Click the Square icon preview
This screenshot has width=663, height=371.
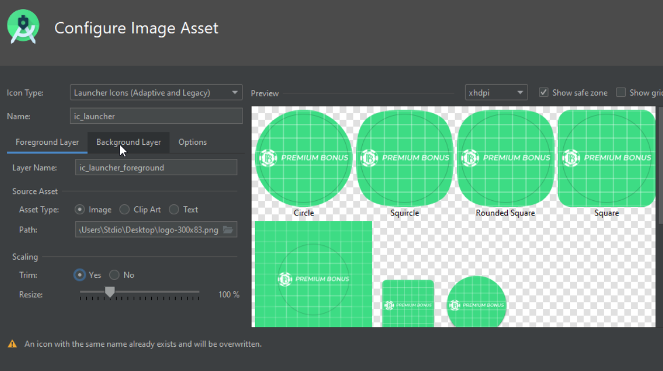click(x=606, y=158)
